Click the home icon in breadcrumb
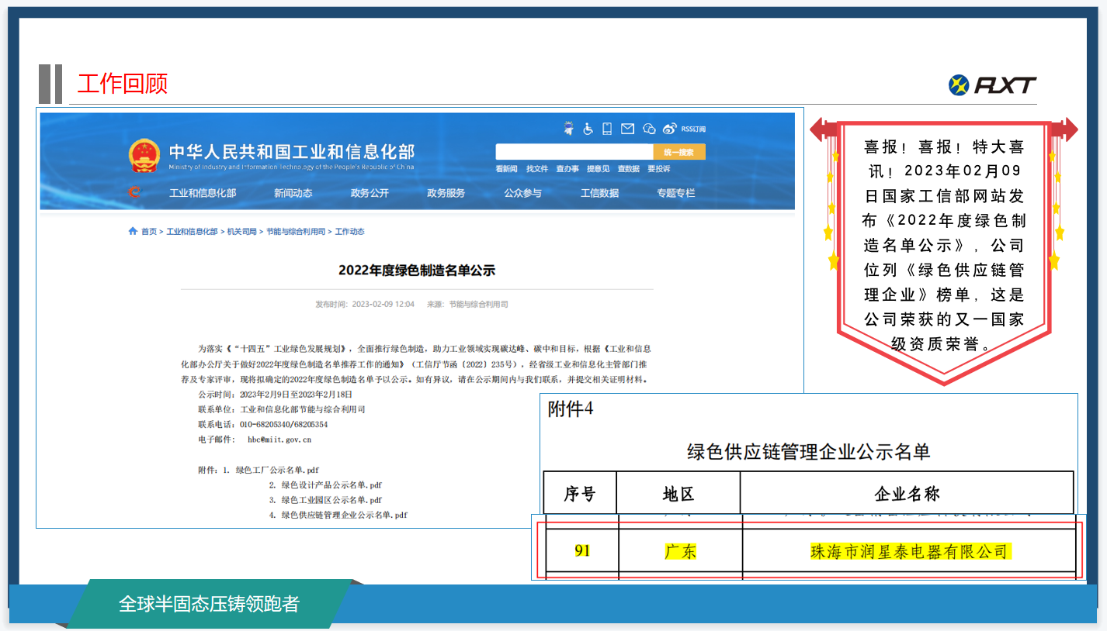Image resolution: width=1107 pixels, height=631 pixels. tap(133, 231)
